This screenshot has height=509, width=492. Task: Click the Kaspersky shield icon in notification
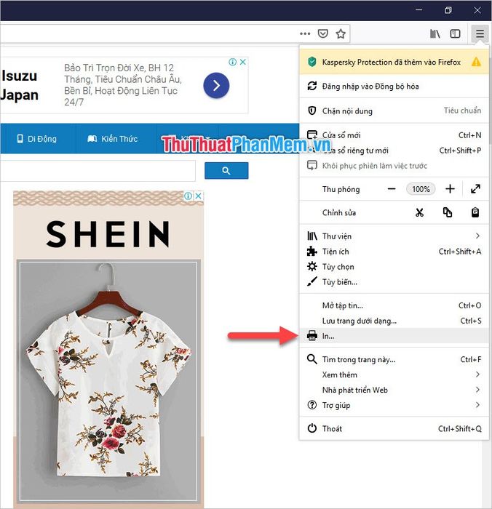312,62
